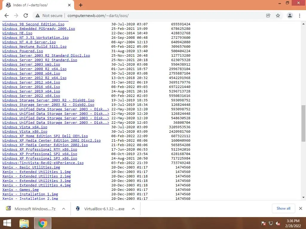Close the downloads shelf

(x=301, y=208)
